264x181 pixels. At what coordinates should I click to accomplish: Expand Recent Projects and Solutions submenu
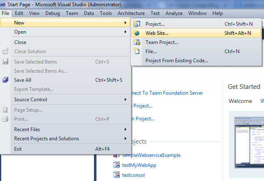125,139
